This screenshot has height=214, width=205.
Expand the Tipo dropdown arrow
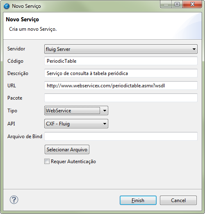pos(105,111)
